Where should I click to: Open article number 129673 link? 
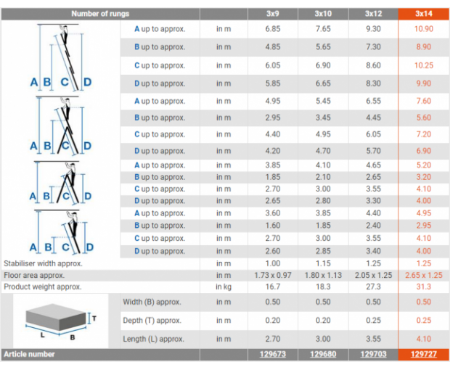click(273, 354)
